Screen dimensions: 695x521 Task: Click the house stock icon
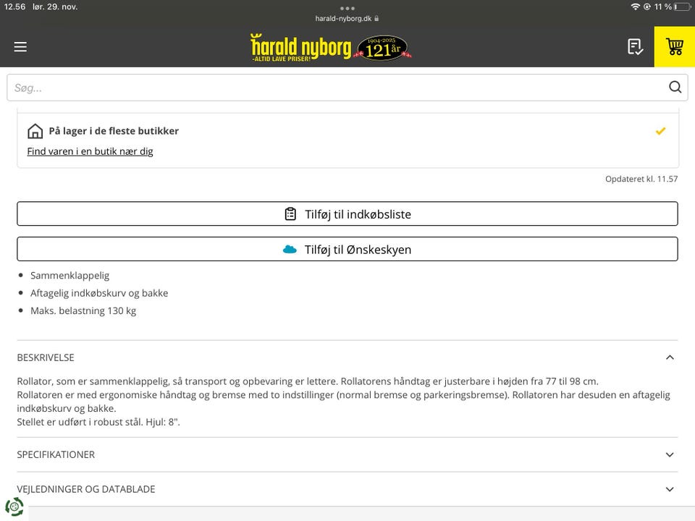pos(35,131)
